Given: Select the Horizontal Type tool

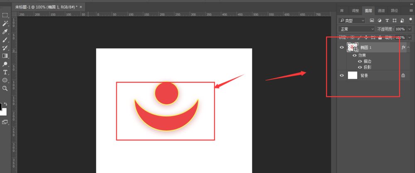Looking at the screenshot, I should pyautogui.click(x=5, y=72).
